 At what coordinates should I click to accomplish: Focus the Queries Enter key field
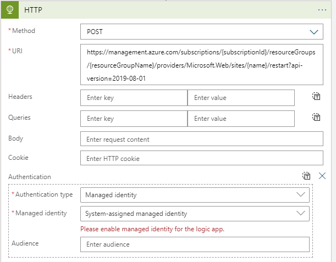pos(134,119)
